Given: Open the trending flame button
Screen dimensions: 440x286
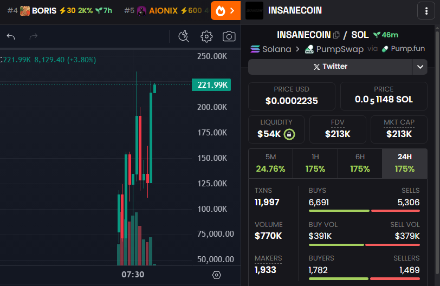Looking at the screenshot, I should 225,11.
